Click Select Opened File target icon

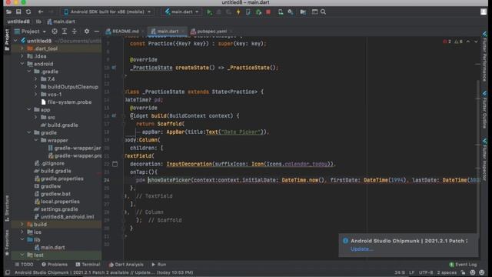coord(55,32)
